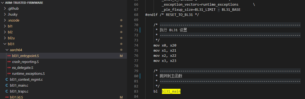The height and width of the screenshot is (99, 305).
Task: Open bl31_main.c file
Action: tap(19, 85)
